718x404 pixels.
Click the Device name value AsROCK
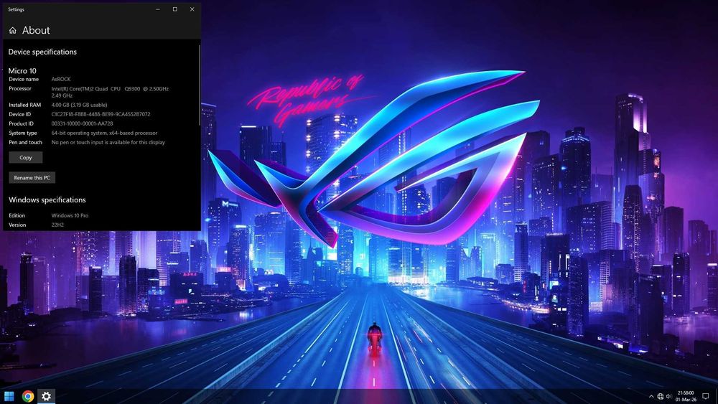(61, 79)
